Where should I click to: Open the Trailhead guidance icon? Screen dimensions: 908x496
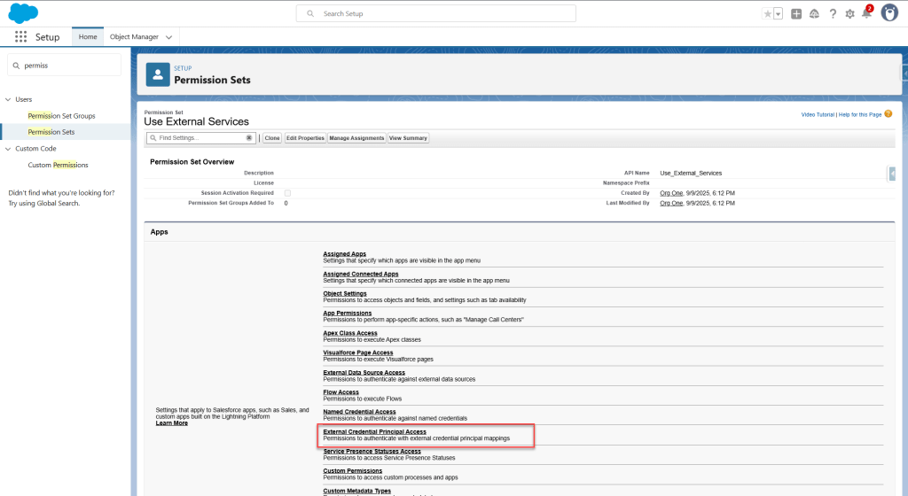pyautogui.click(x=814, y=14)
